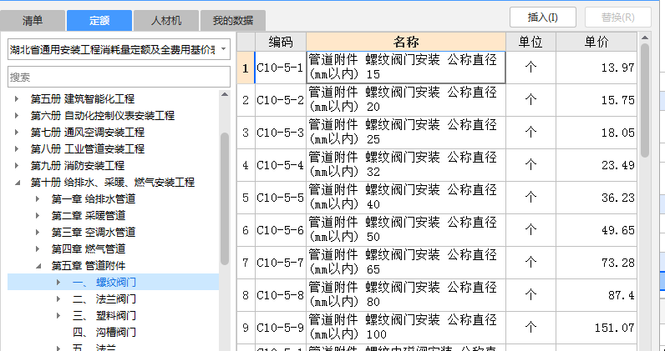Click the tree scrollbar up arrow
This screenshot has height=351, width=665.
pyautogui.click(x=225, y=94)
